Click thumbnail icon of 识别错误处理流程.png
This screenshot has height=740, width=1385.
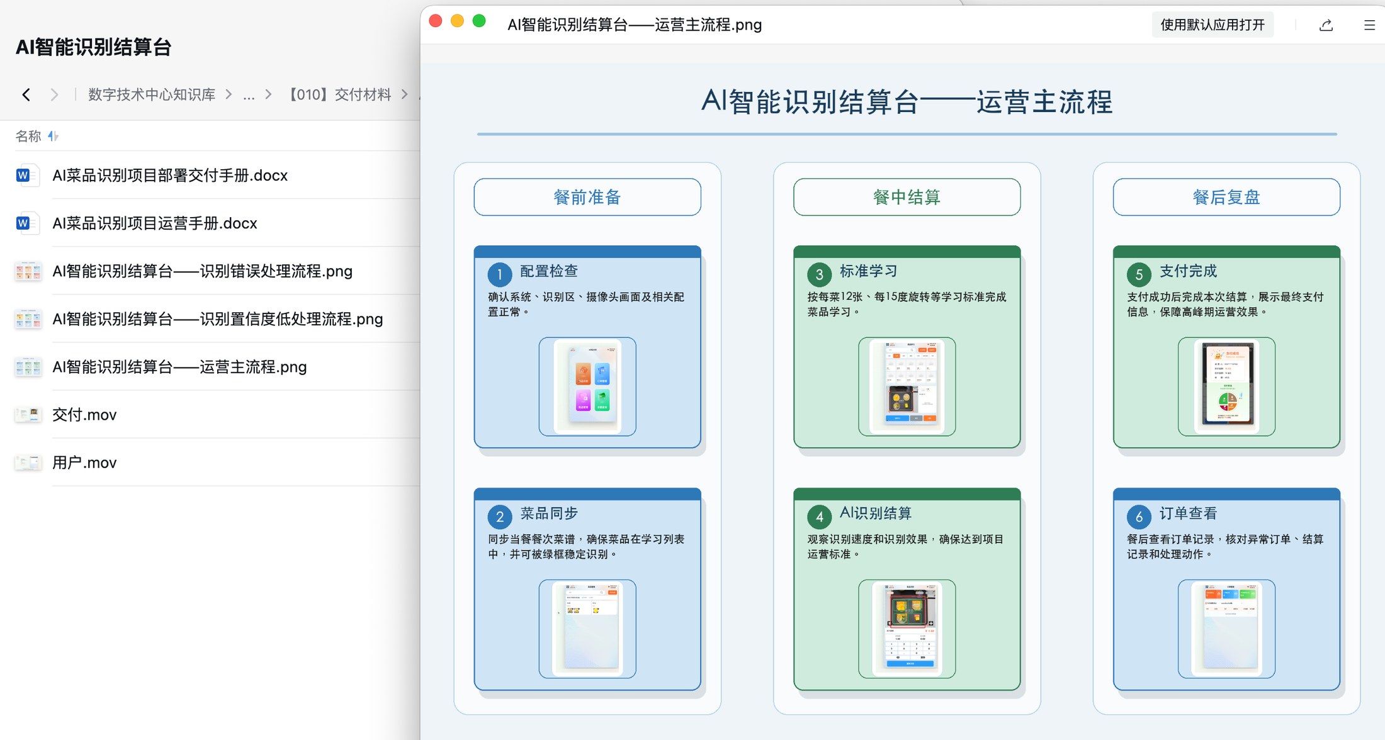[x=28, y=271]
